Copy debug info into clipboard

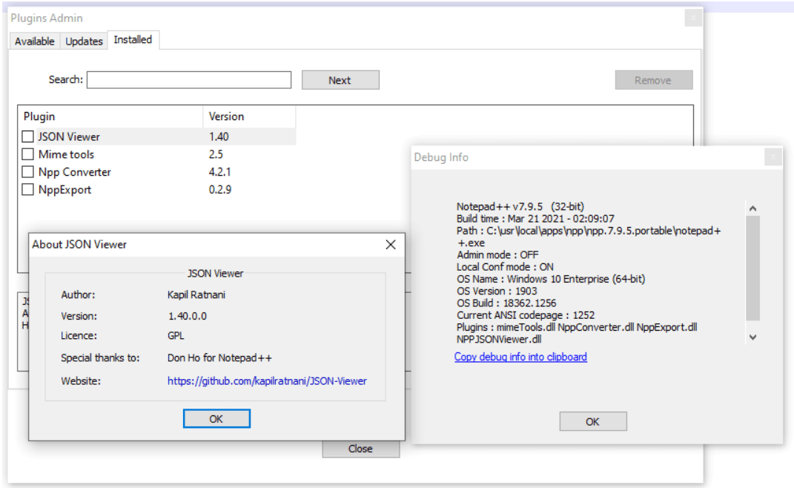click(x=520, y=357)
